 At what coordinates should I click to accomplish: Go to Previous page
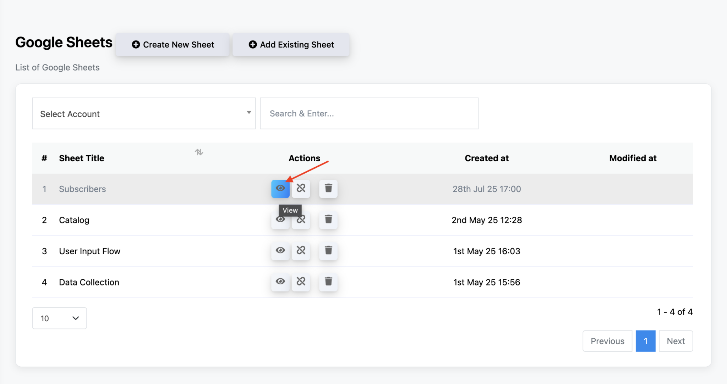pos(607,341)
